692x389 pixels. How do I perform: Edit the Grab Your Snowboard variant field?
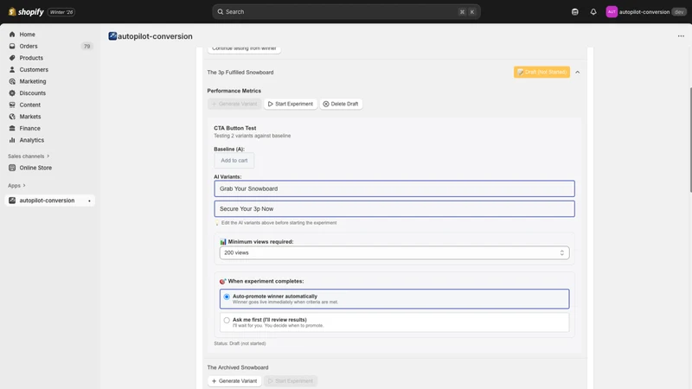click(x=394, y=188)
